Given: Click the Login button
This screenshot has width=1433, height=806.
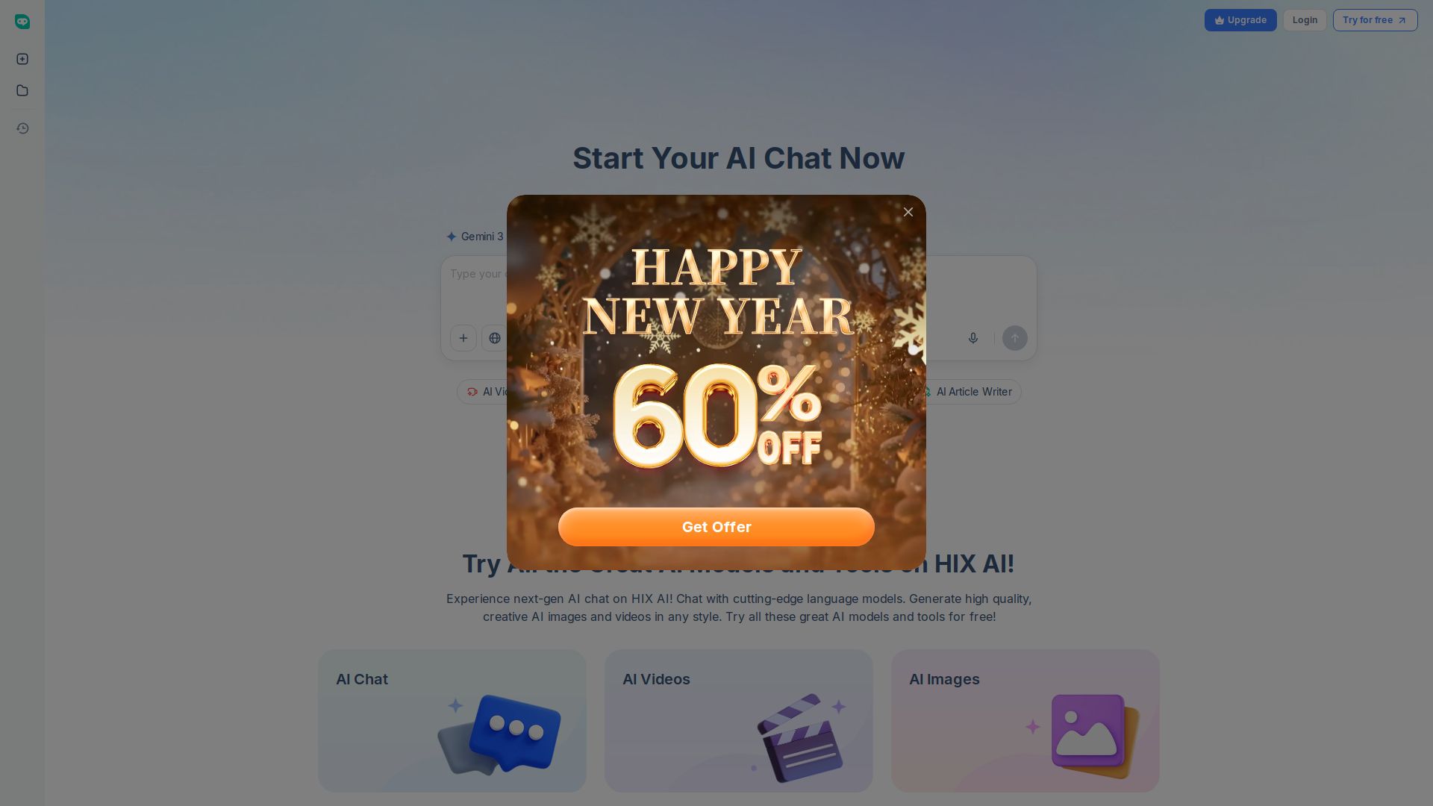Looking at the screenshot, I should tap(1305, 20).
